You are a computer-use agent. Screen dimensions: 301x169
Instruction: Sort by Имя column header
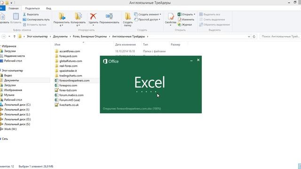coord(57,45)
